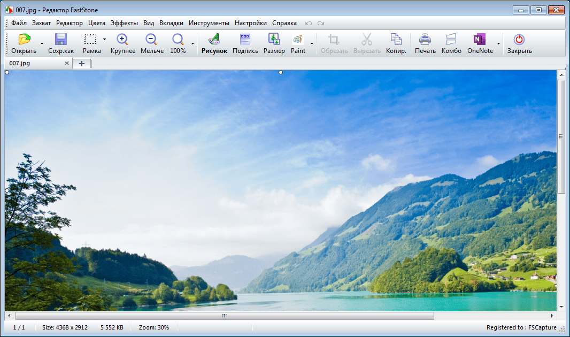Click Сохр.как save-as floppy icon
Viewport: 570px width, 337px height.
coord(61,39)
